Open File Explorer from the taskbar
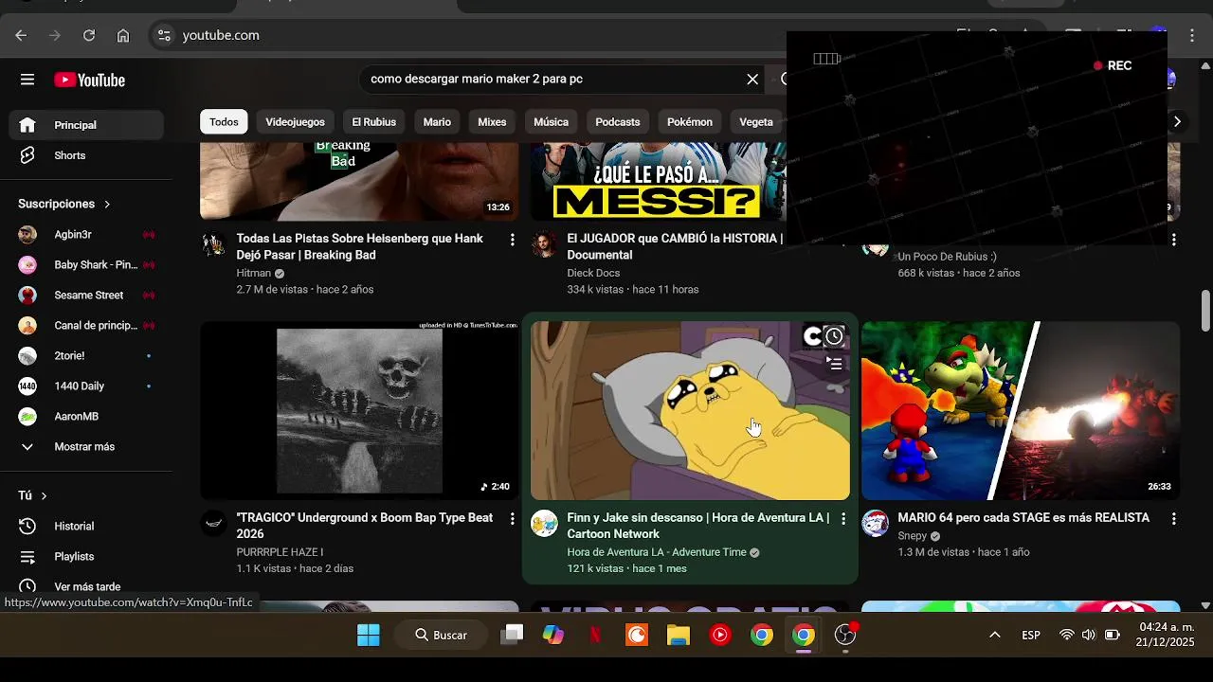Viewport: 1213px width, 682px height. tap(679, 635)
